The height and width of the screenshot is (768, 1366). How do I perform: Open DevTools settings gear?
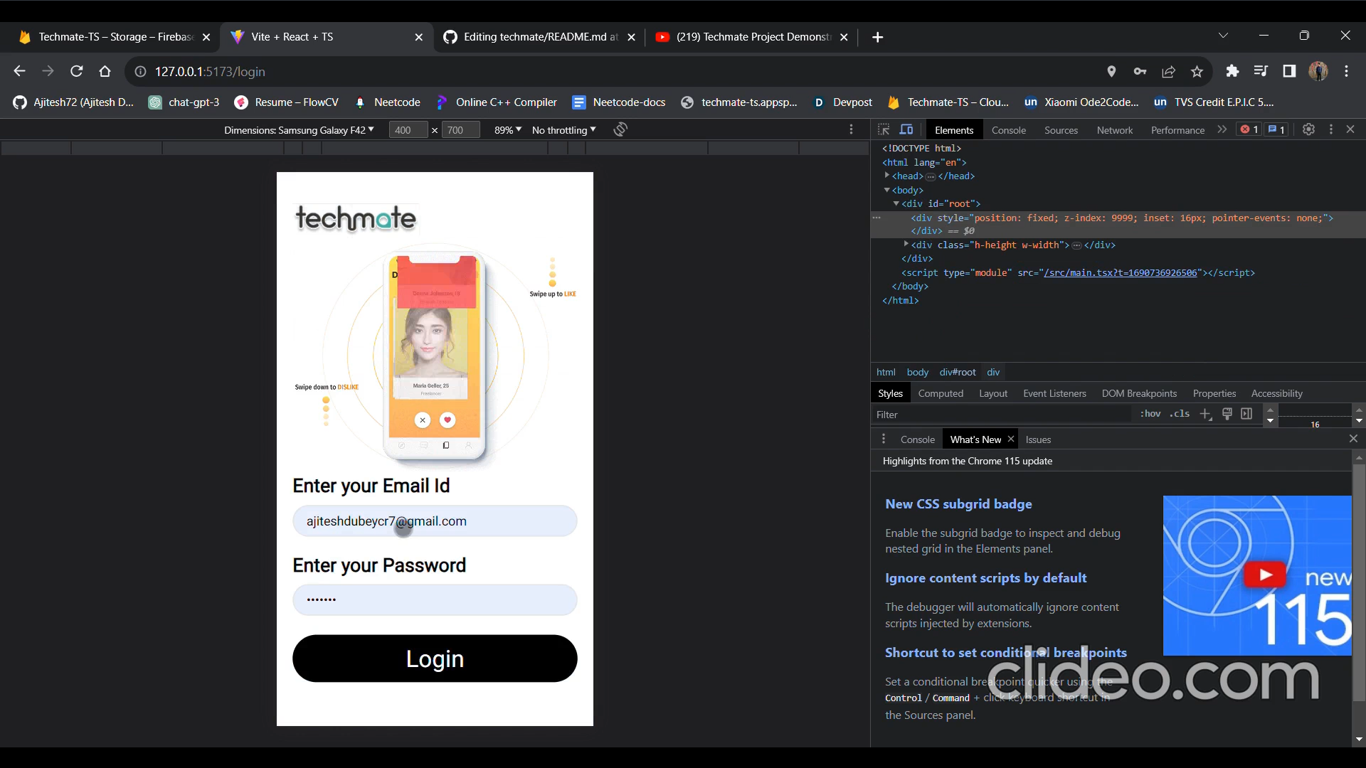tap(1308, 129)
